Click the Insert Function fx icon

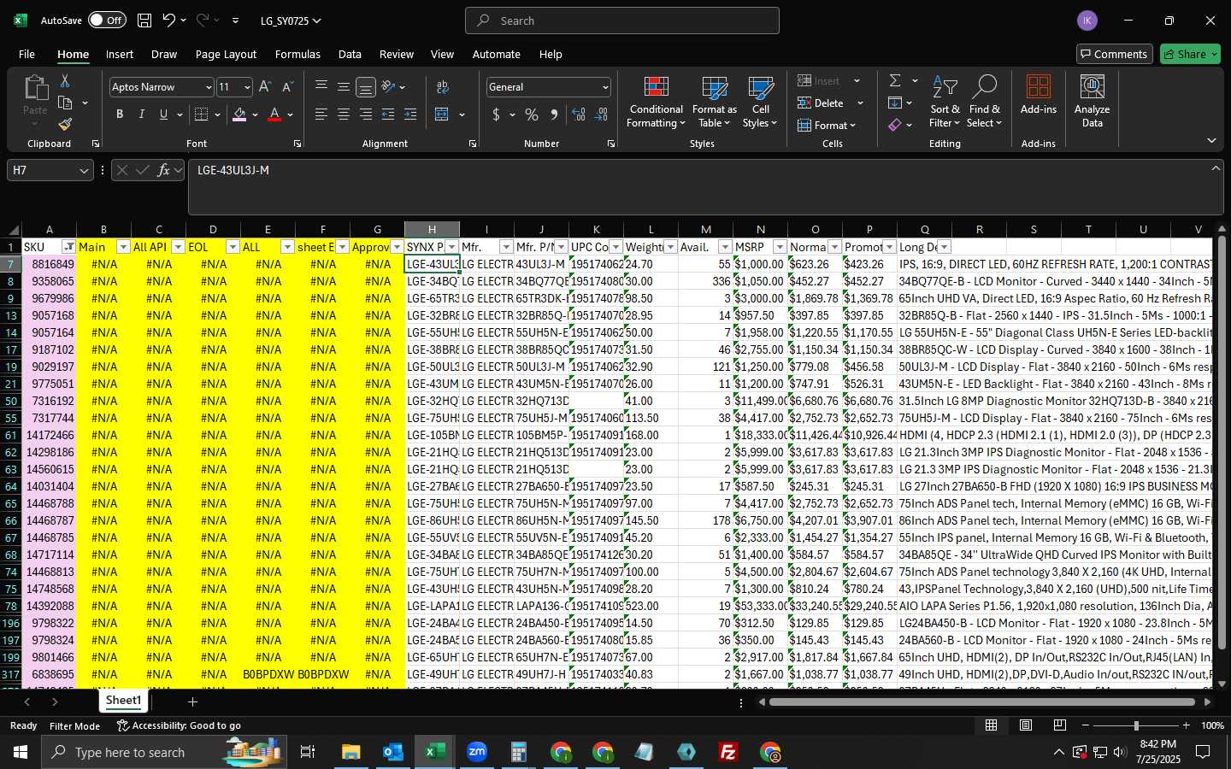pos(163,170)
